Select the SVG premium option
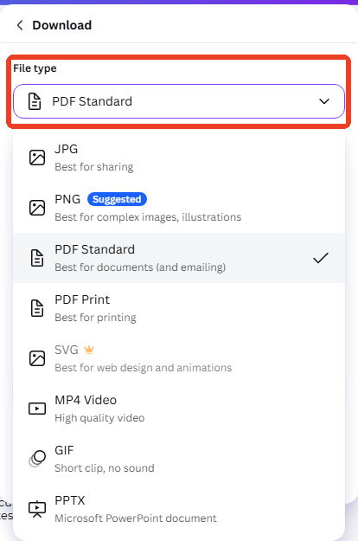This screenshot has width=358, height=541. 179,358
